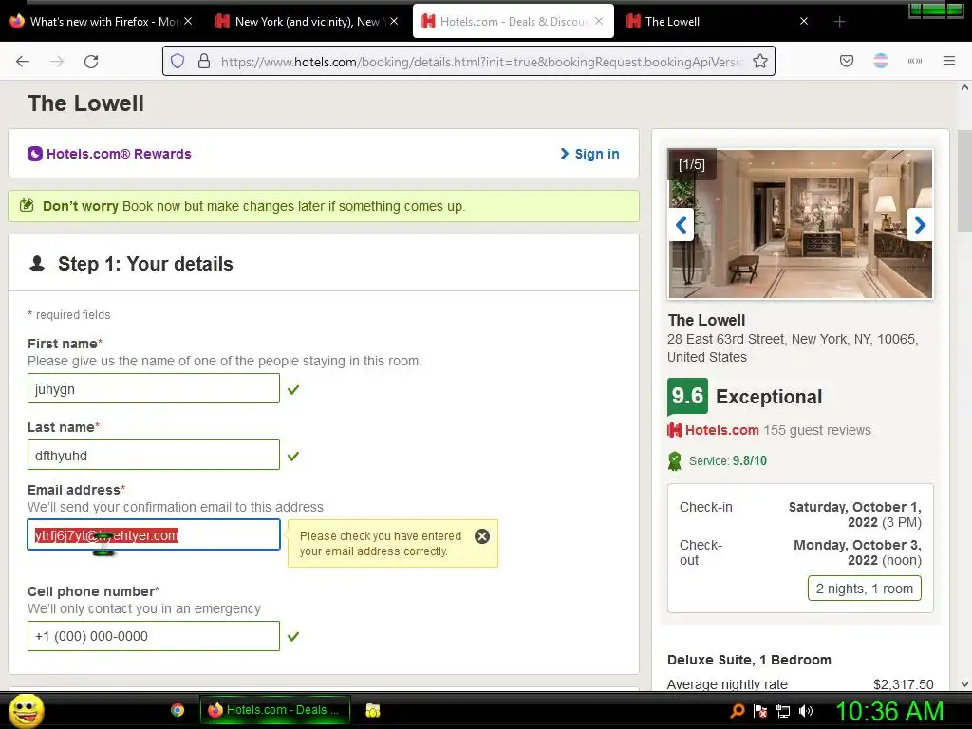Open the 155 guest reviews link
Viewport: 972px width, 729px height.
[817, 430]
